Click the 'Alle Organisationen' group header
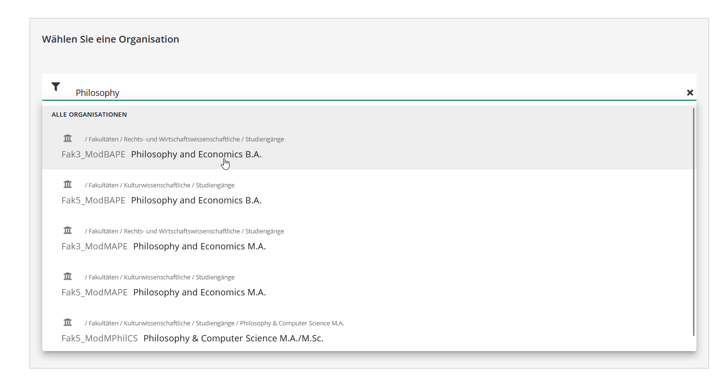The image size is (726, 384). (89, 115)
